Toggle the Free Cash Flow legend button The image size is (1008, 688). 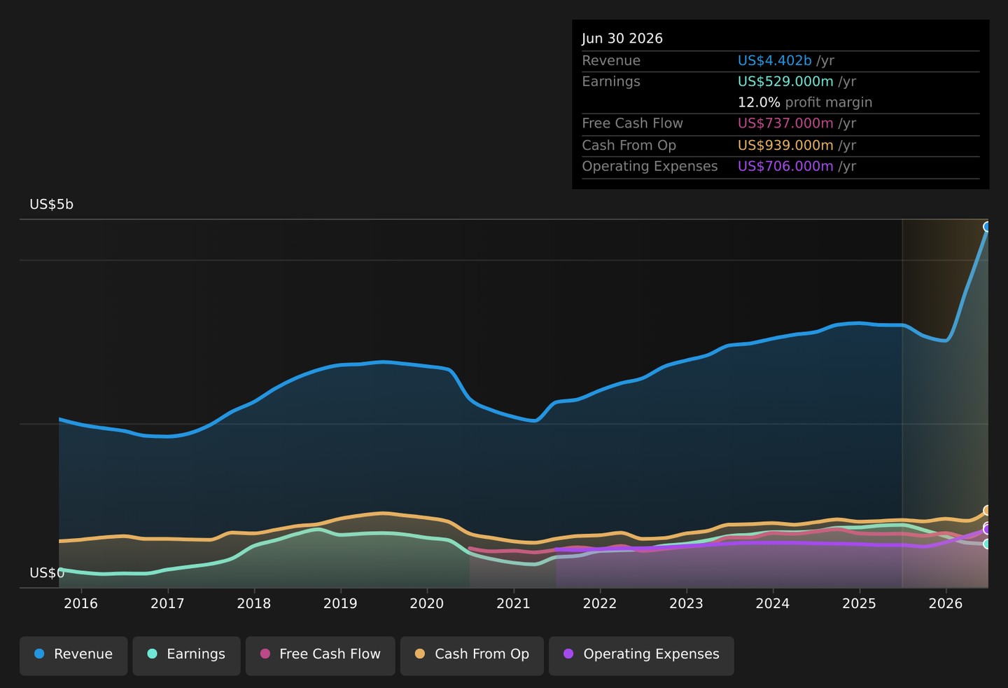click(321, 656)
